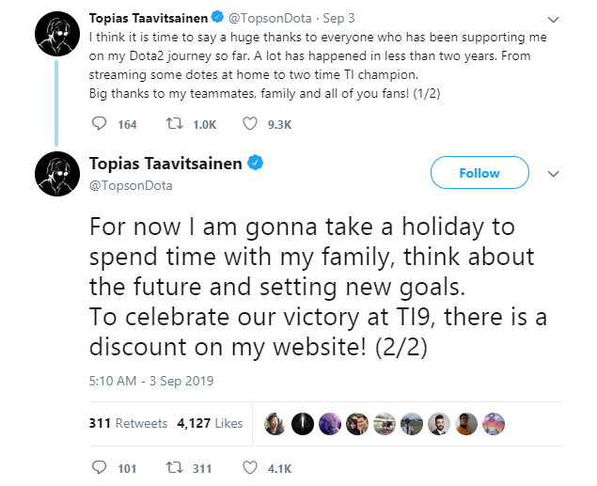View the 311 Retweets list
This screenshot has height=486, width=597.
point(128,423)
